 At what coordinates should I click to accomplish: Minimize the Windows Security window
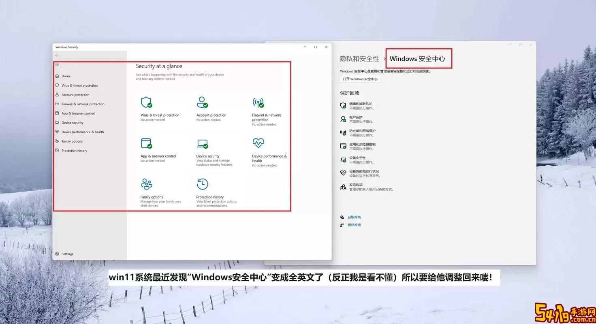point(305,47)
